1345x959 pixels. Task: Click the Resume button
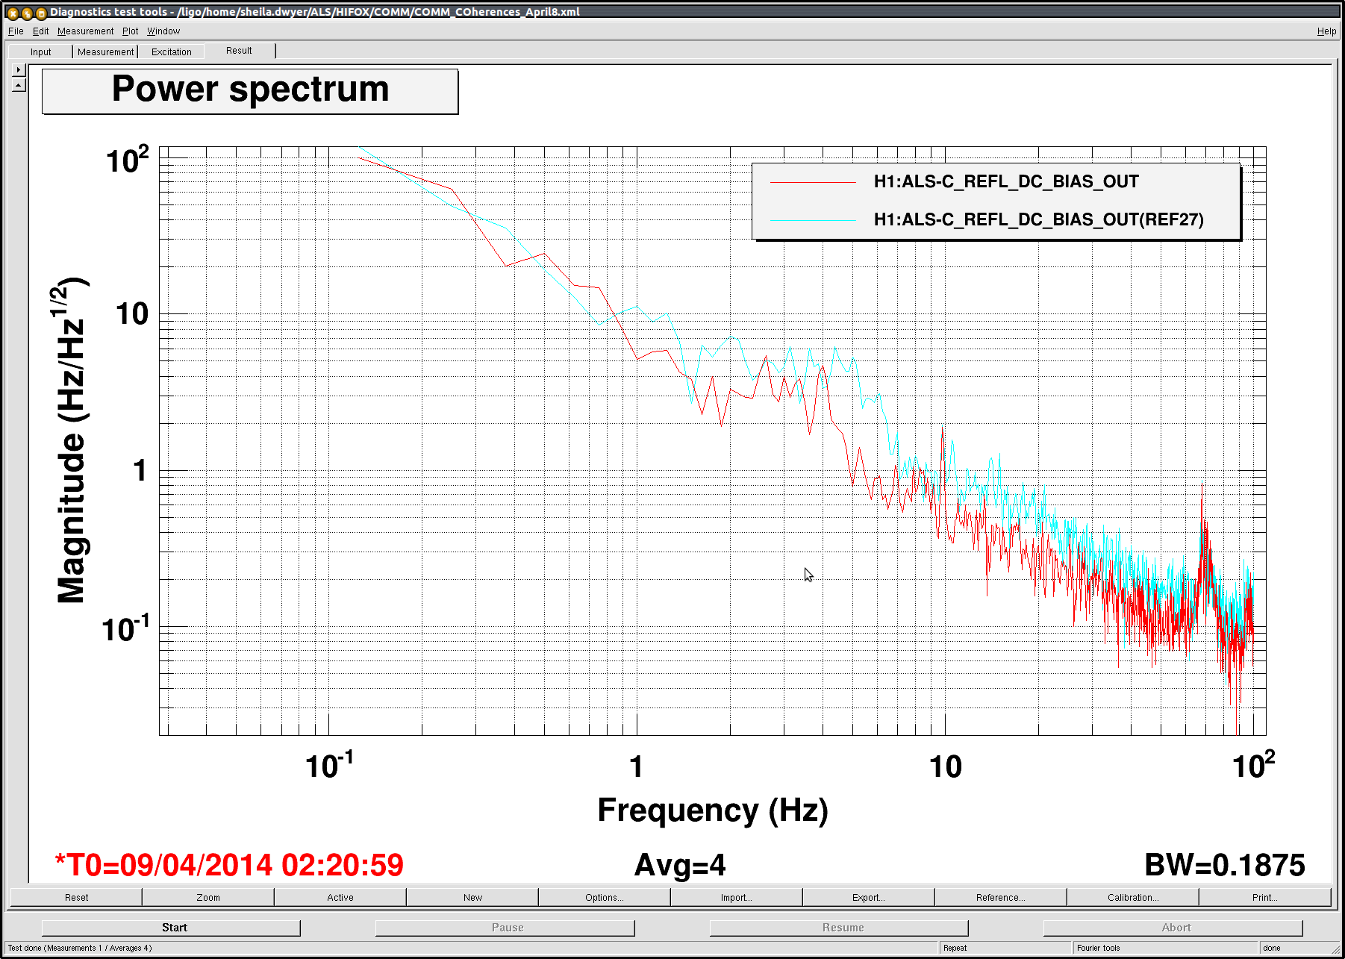click(x=839, y=928)
